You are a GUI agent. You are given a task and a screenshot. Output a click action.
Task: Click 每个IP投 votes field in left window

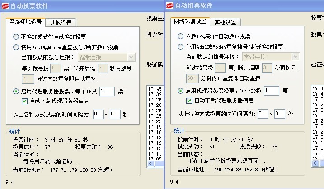(107, 91)
